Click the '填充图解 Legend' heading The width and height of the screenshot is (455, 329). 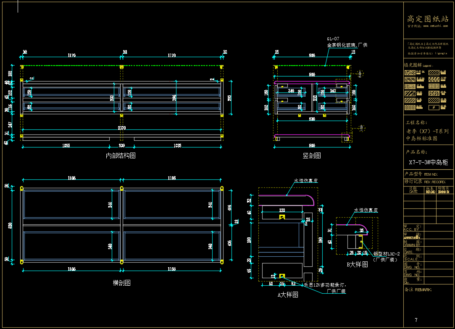click(x=418, y=65)
